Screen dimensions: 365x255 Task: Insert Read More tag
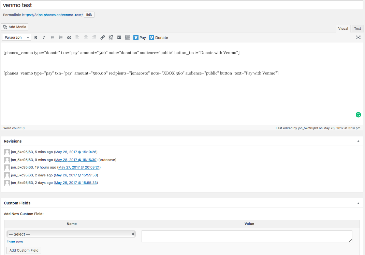pyautogui.click(x=119, y=38)
